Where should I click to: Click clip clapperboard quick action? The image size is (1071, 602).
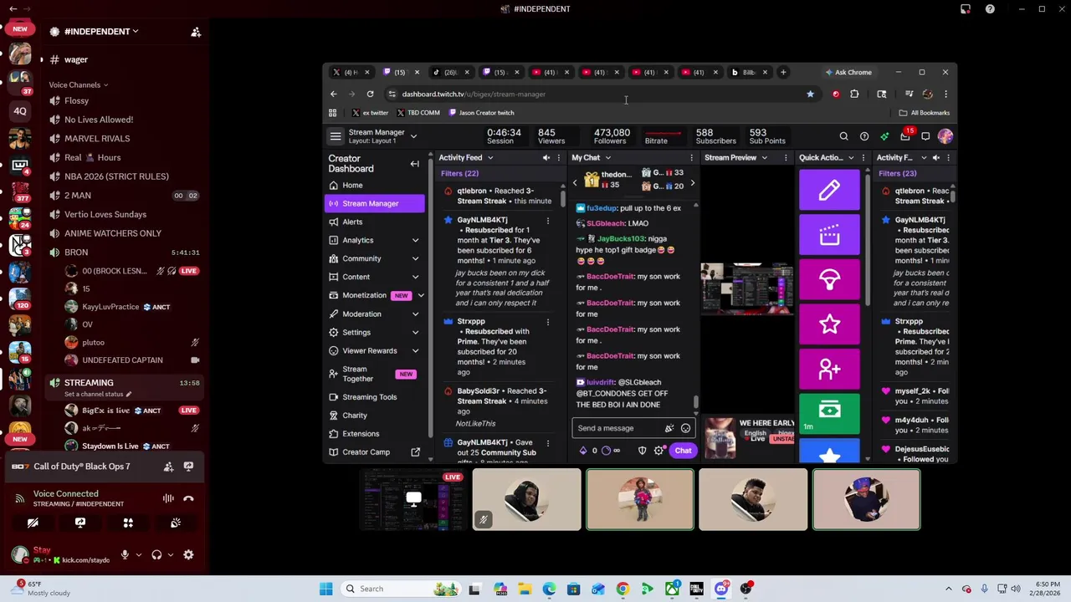(x=829, y=235)
